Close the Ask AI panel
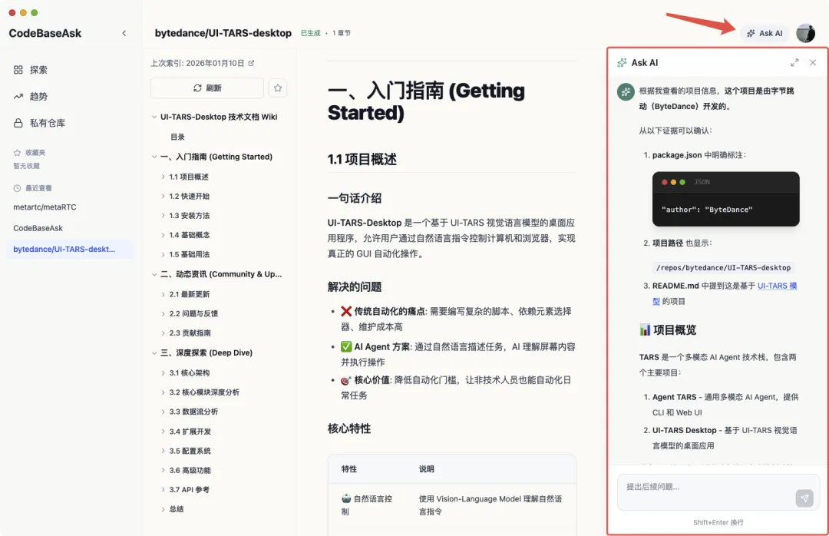This screenshot has width=829, height=536. tap(813, 62)
